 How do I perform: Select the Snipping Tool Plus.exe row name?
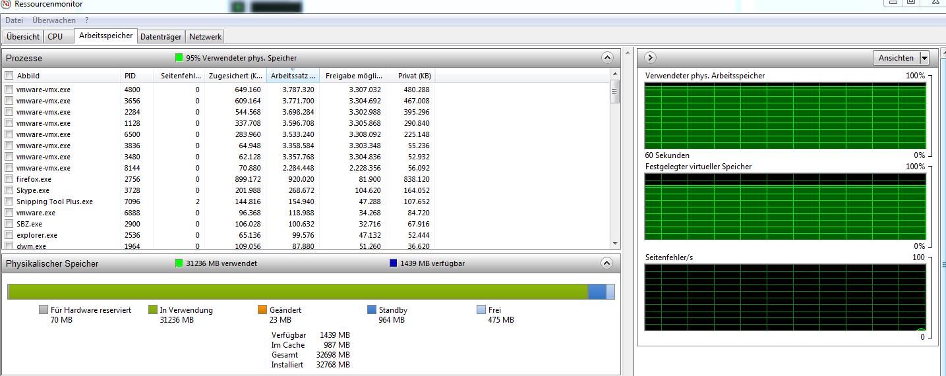55,201
